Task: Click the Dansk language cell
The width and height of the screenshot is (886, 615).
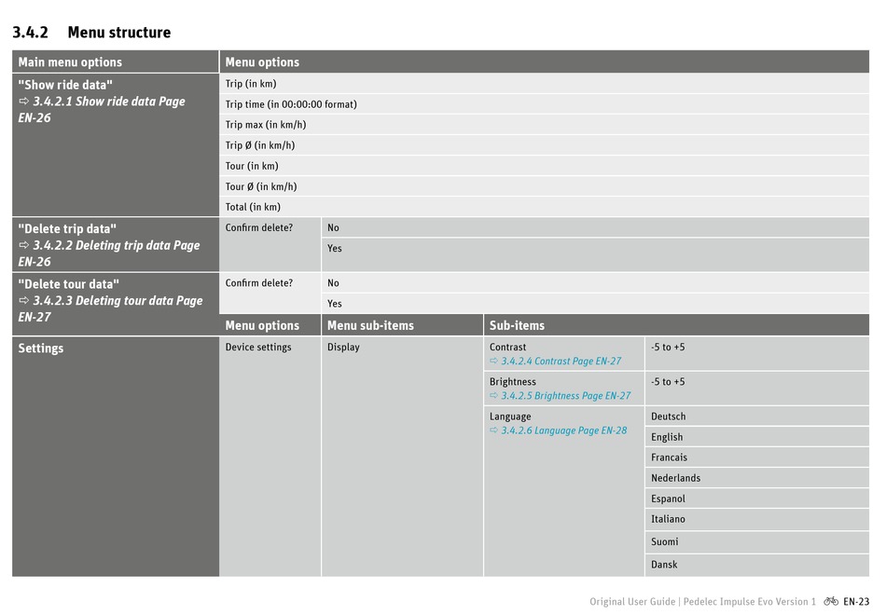Action: coord(756,565)
